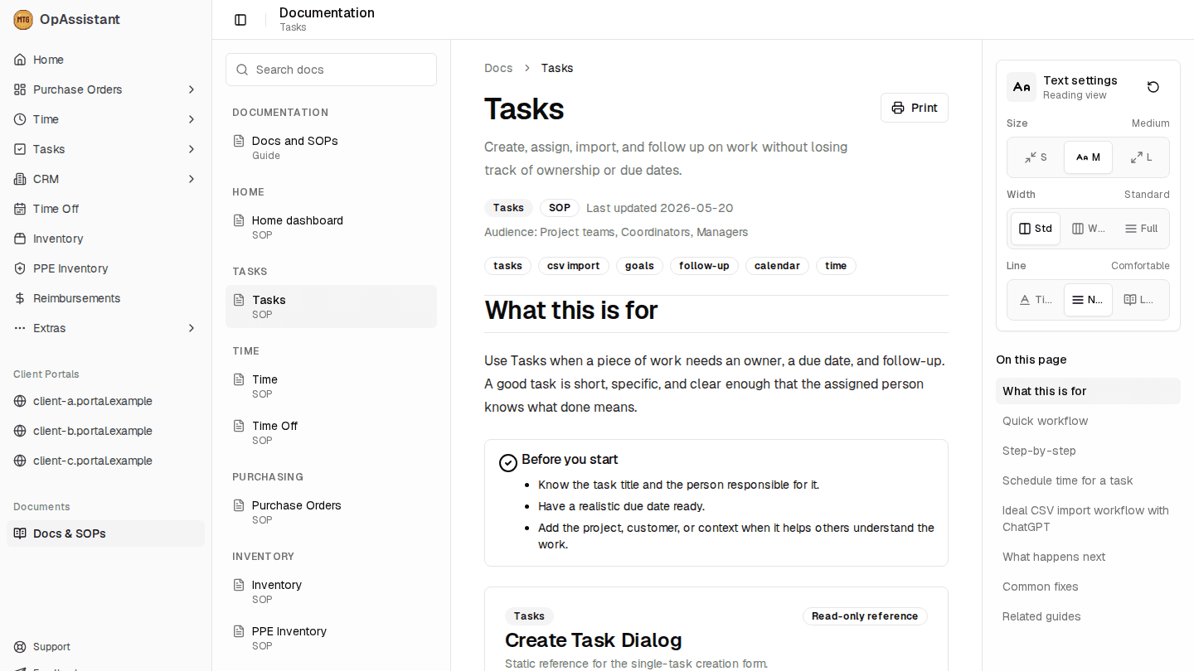Expand the Purchase Orders chevron
This screenshot has height=671, width=1194.
click(192, 89)
